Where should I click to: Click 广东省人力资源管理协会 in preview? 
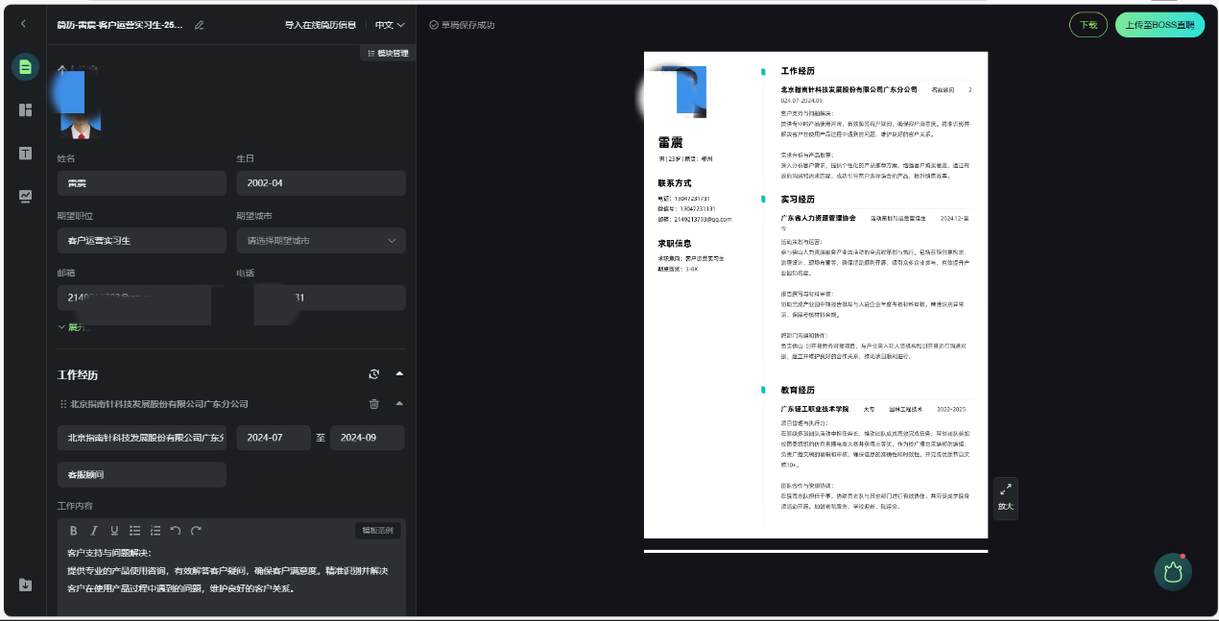click(818, 219)
